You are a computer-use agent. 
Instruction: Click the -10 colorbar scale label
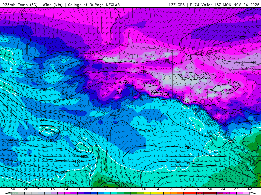tap(77, 189)
